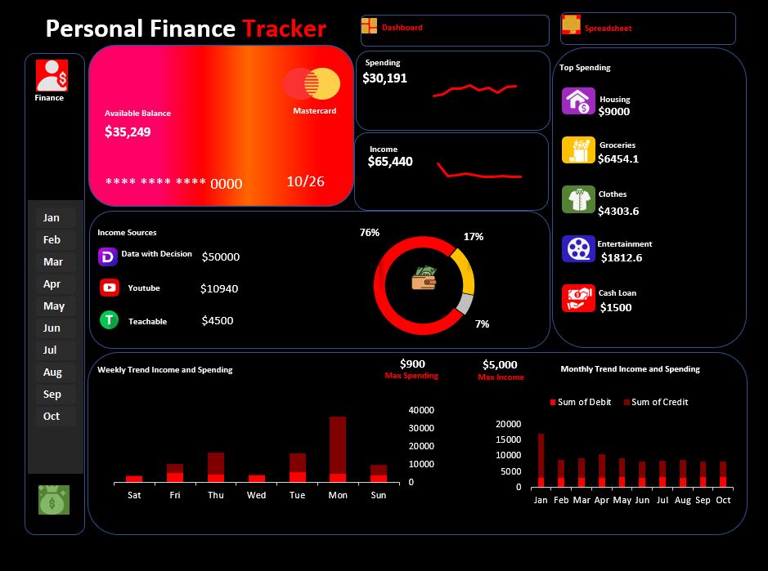Click the Entertainment film reel icon
The image size is (768, 571).
pos(578,248)
